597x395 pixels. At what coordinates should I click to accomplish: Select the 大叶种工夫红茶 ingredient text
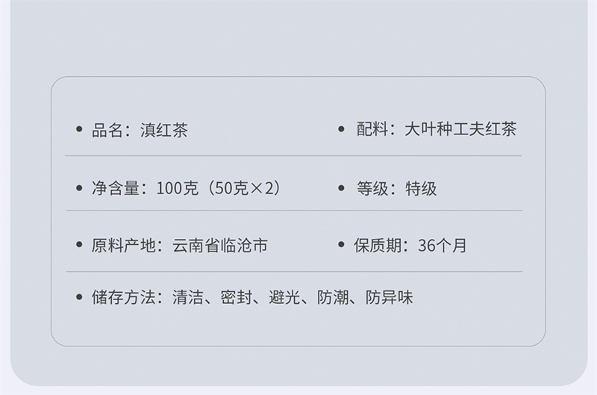(460, 130)
